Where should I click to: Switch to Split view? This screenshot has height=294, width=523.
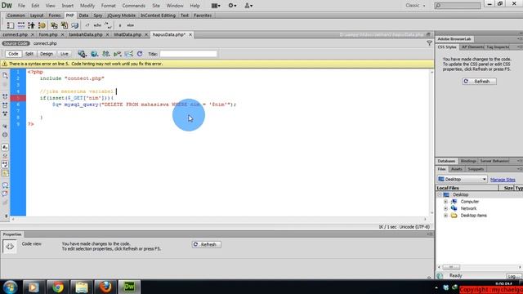click(x=29, y=54)
